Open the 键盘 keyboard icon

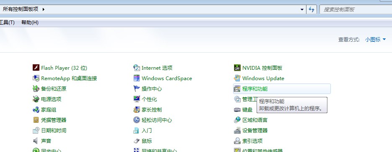(237, 109)
